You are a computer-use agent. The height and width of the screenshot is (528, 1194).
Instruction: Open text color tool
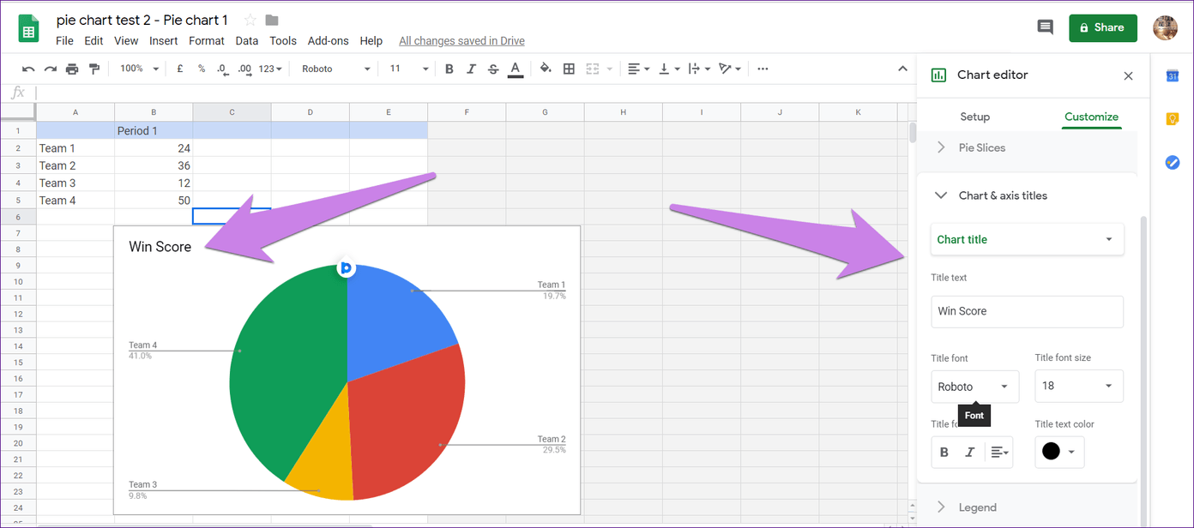coord(516,69)
